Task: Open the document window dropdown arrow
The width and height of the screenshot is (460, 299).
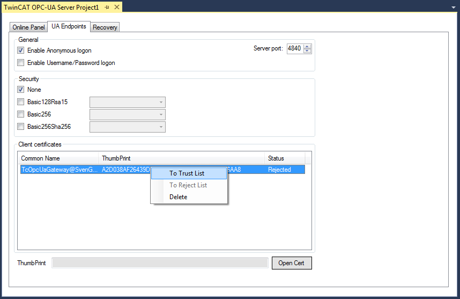Action: (x=454, y=8)
